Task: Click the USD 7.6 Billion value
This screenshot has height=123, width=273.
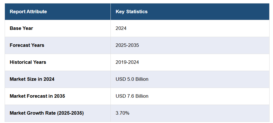Action: (x=132, y=96)
